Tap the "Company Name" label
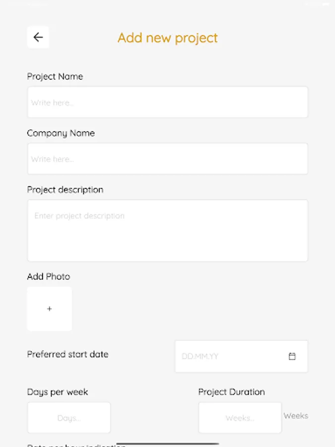This screenshot has height=447, width=335. click(x=61, y=133)
